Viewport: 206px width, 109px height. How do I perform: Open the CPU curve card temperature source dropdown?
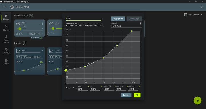pos(30,57)
